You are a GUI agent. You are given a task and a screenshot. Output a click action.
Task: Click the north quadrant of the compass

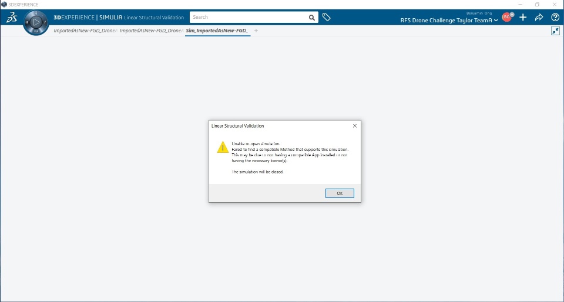tap(36, 14)
